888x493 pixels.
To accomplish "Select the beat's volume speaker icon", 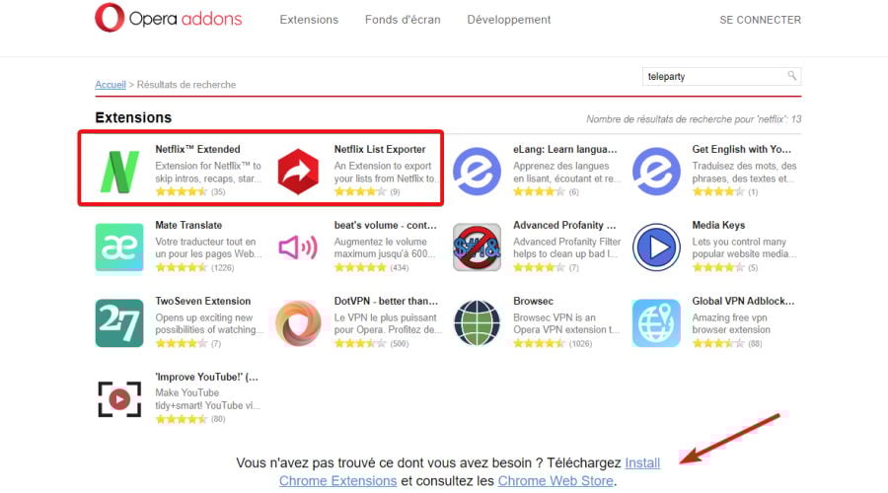I will 298,247.
